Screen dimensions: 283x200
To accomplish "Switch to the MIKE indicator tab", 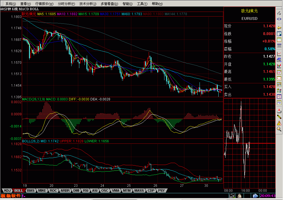I will 42,190.
